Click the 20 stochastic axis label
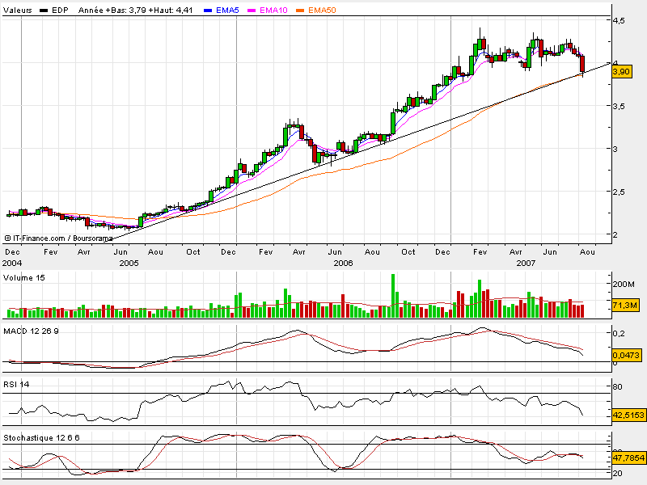 (x=618, y=474)
